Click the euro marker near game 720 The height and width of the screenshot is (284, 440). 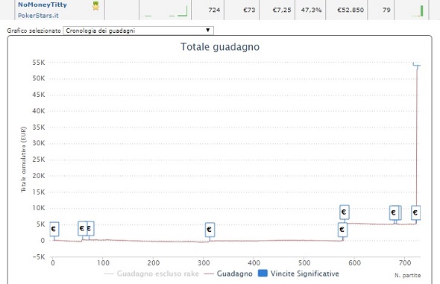tap(415, 212)
